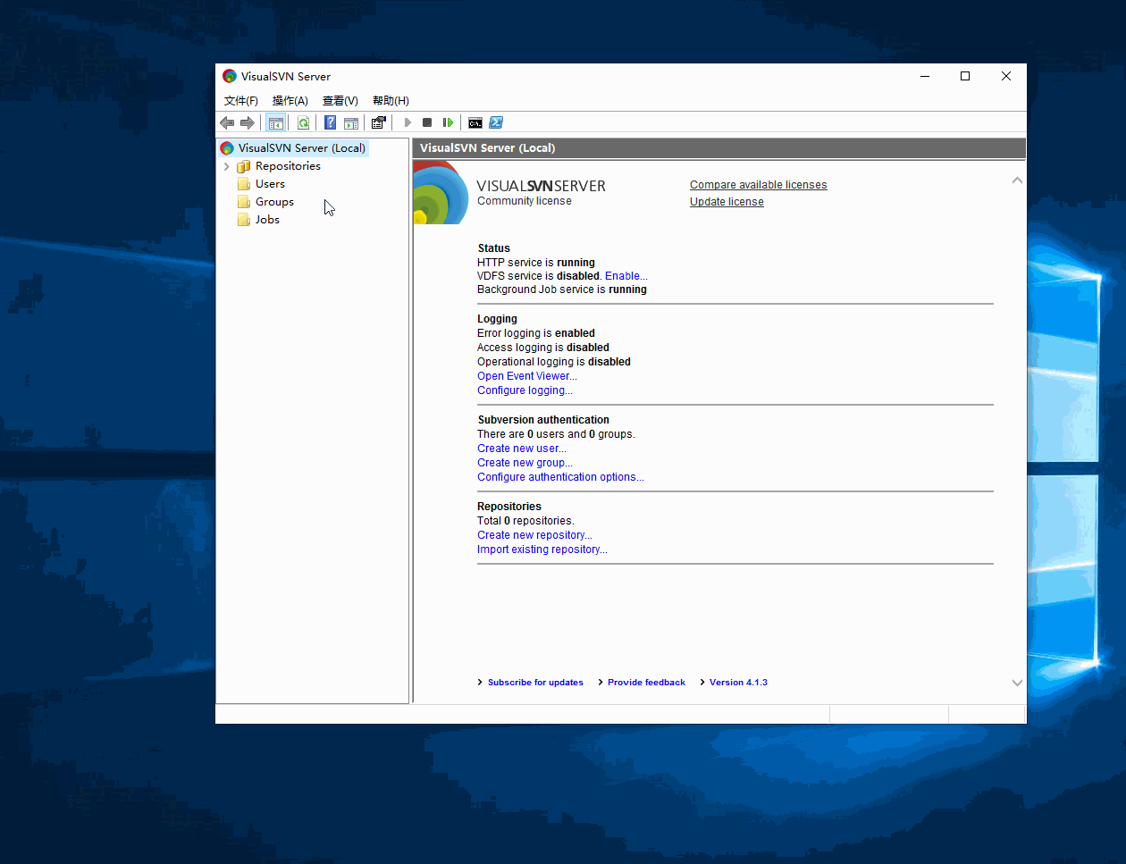Click Version 4.1.3 link
Screen dimensions: 1126x864
click(738, 683)
